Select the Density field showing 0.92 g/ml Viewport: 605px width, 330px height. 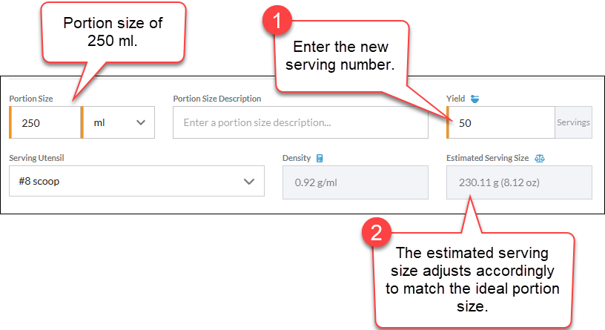point(355,182)
